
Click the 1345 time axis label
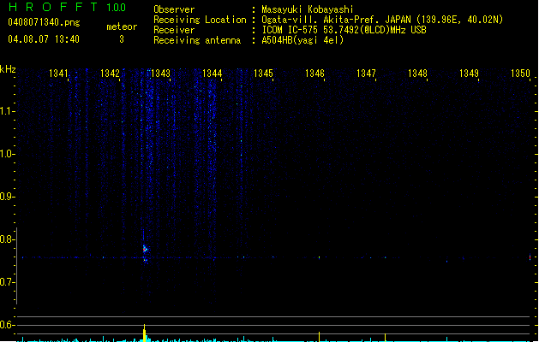coord(263,74)
